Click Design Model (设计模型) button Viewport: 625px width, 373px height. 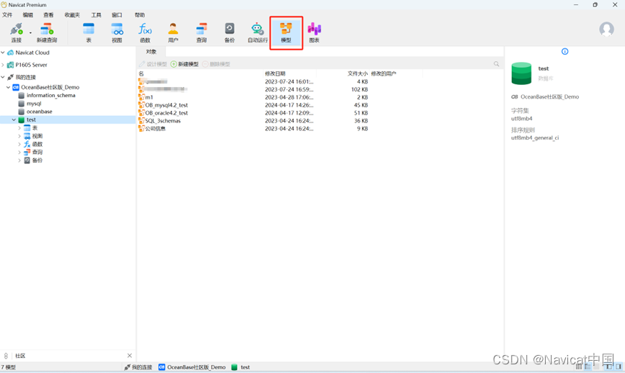point(153,64)
